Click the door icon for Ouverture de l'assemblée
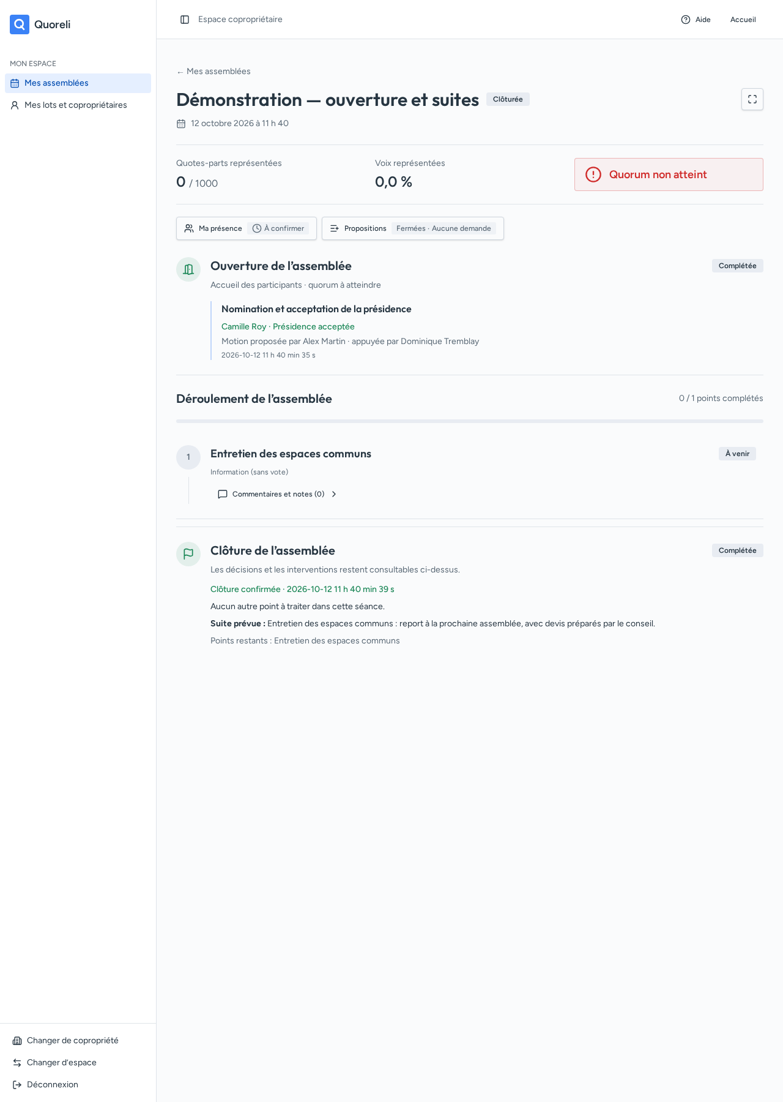Viewport: 783px width, 1102px height. 188,269
